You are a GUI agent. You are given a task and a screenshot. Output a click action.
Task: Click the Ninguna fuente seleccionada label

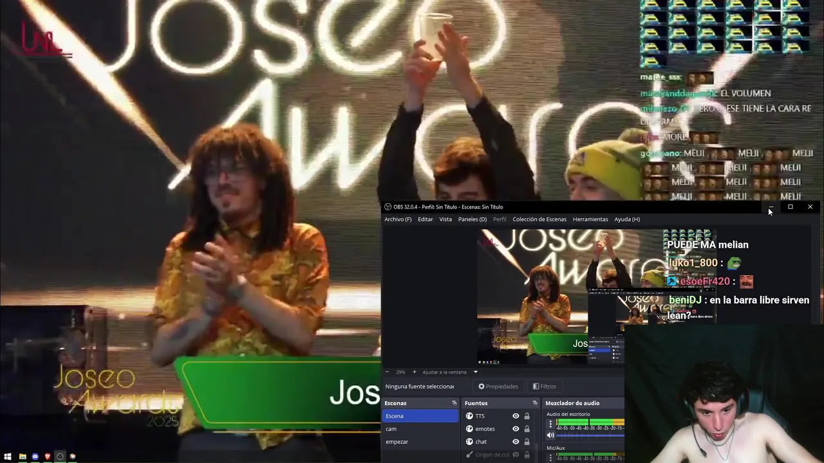[420, 386]
